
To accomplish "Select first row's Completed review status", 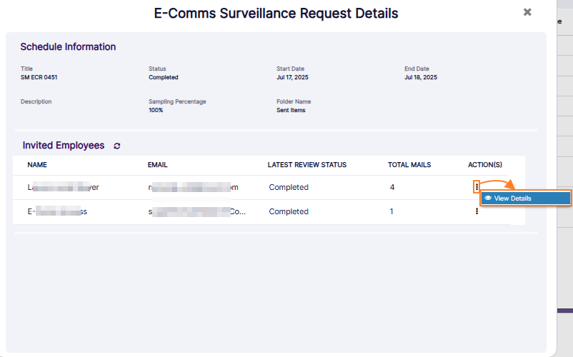I will [289, 187].
